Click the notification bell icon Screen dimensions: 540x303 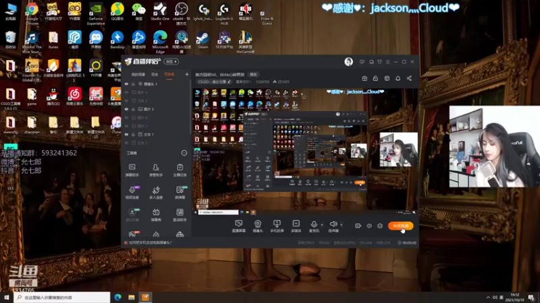(x=398, y=78)
